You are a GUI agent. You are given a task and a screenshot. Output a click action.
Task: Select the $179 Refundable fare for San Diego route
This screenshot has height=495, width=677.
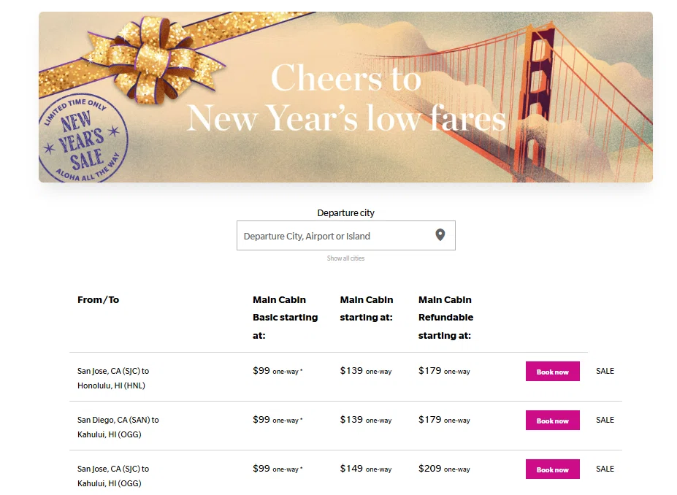coord(444,420)
